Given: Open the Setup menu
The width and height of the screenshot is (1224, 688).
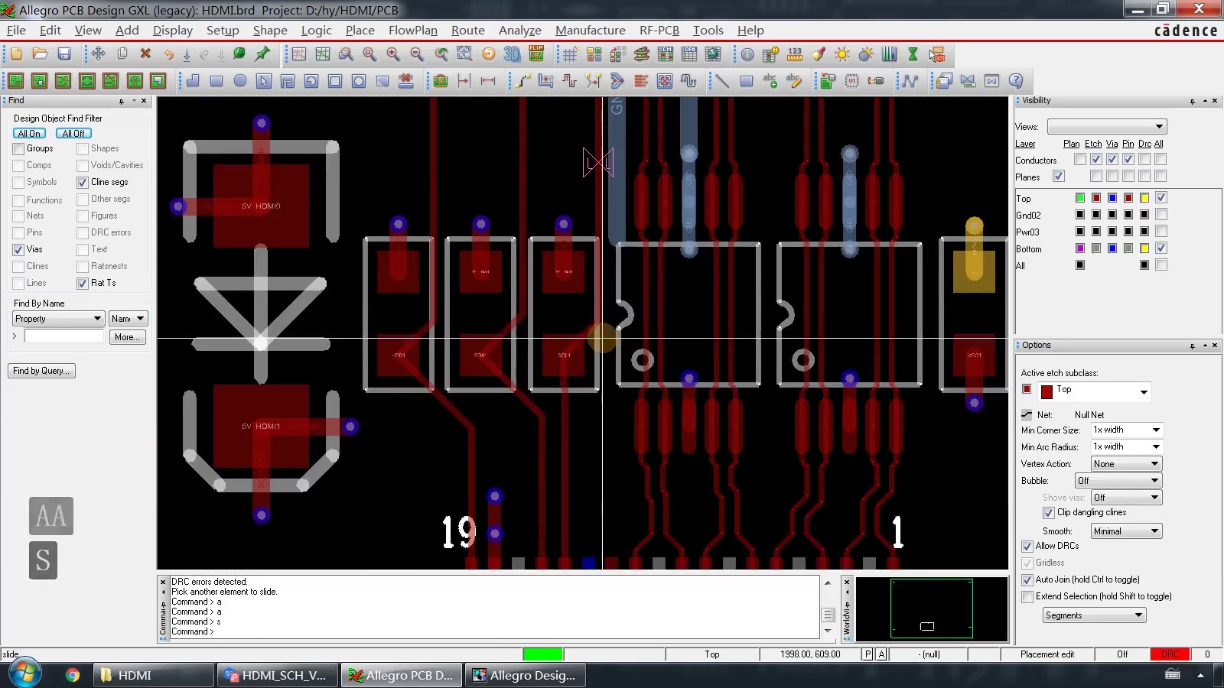Looking at the screenshot, I should (x=223, y=31).
